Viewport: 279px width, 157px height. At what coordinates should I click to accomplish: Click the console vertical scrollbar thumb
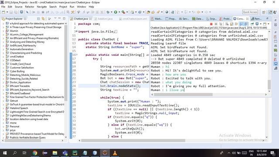tap(269, 85)
